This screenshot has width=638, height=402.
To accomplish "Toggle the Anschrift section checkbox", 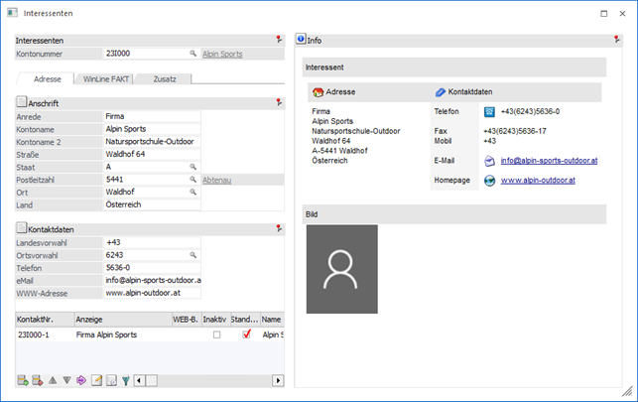I will pos(21,101).
